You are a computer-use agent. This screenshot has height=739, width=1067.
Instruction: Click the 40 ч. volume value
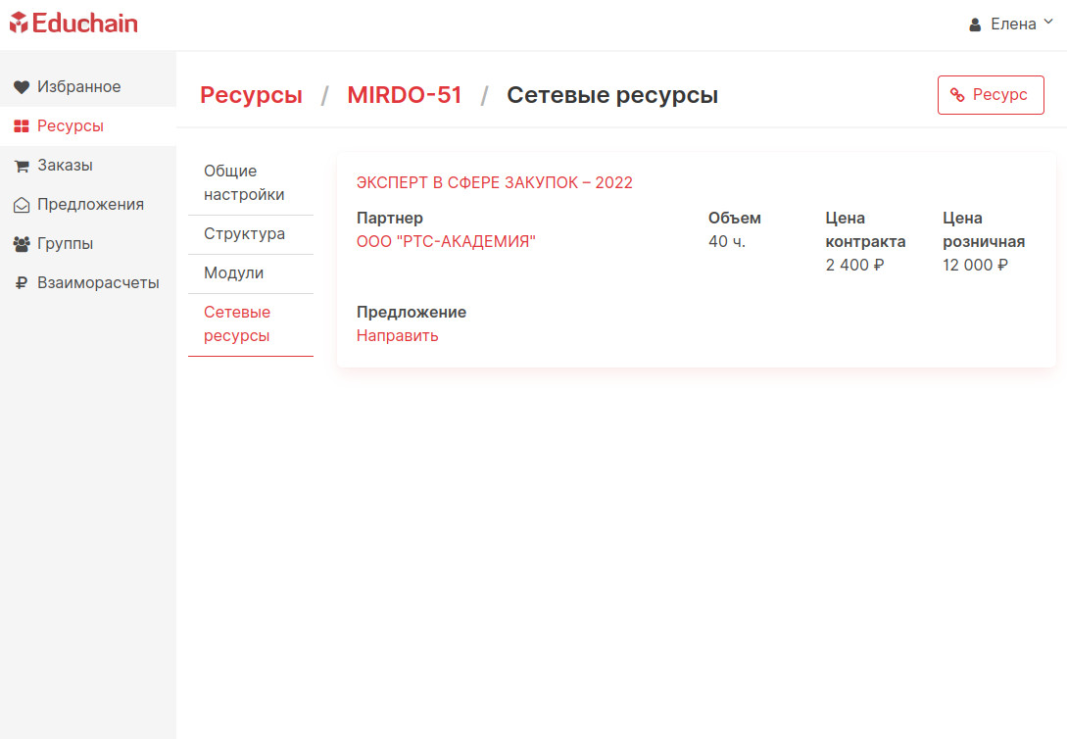point(727,241)
